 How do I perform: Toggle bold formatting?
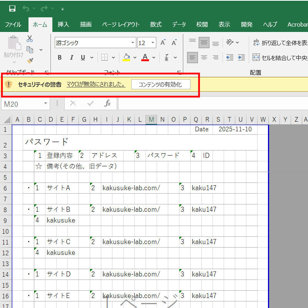pos(60,58)
